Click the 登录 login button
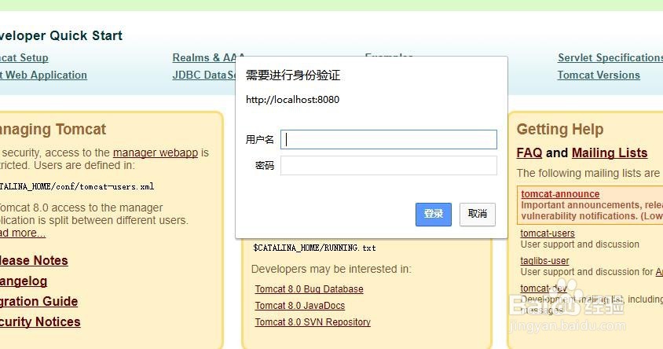Image resolution: width=663 pixels, height=349 pixels. pos(434,214)
